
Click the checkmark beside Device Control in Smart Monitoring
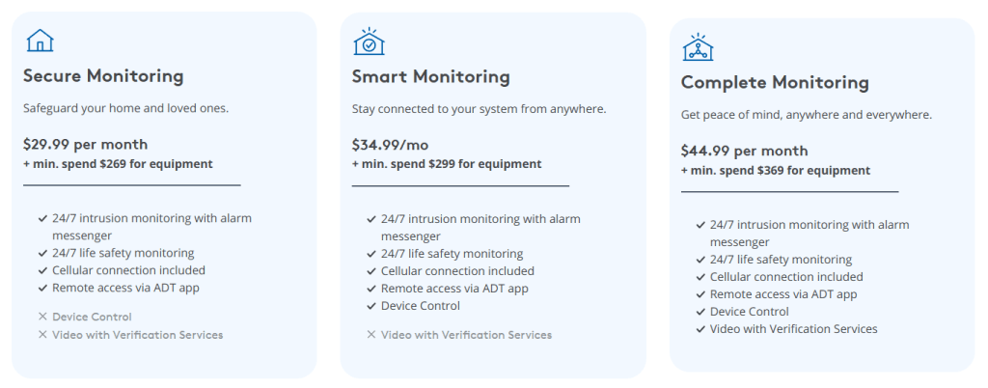tap(371, 306)
